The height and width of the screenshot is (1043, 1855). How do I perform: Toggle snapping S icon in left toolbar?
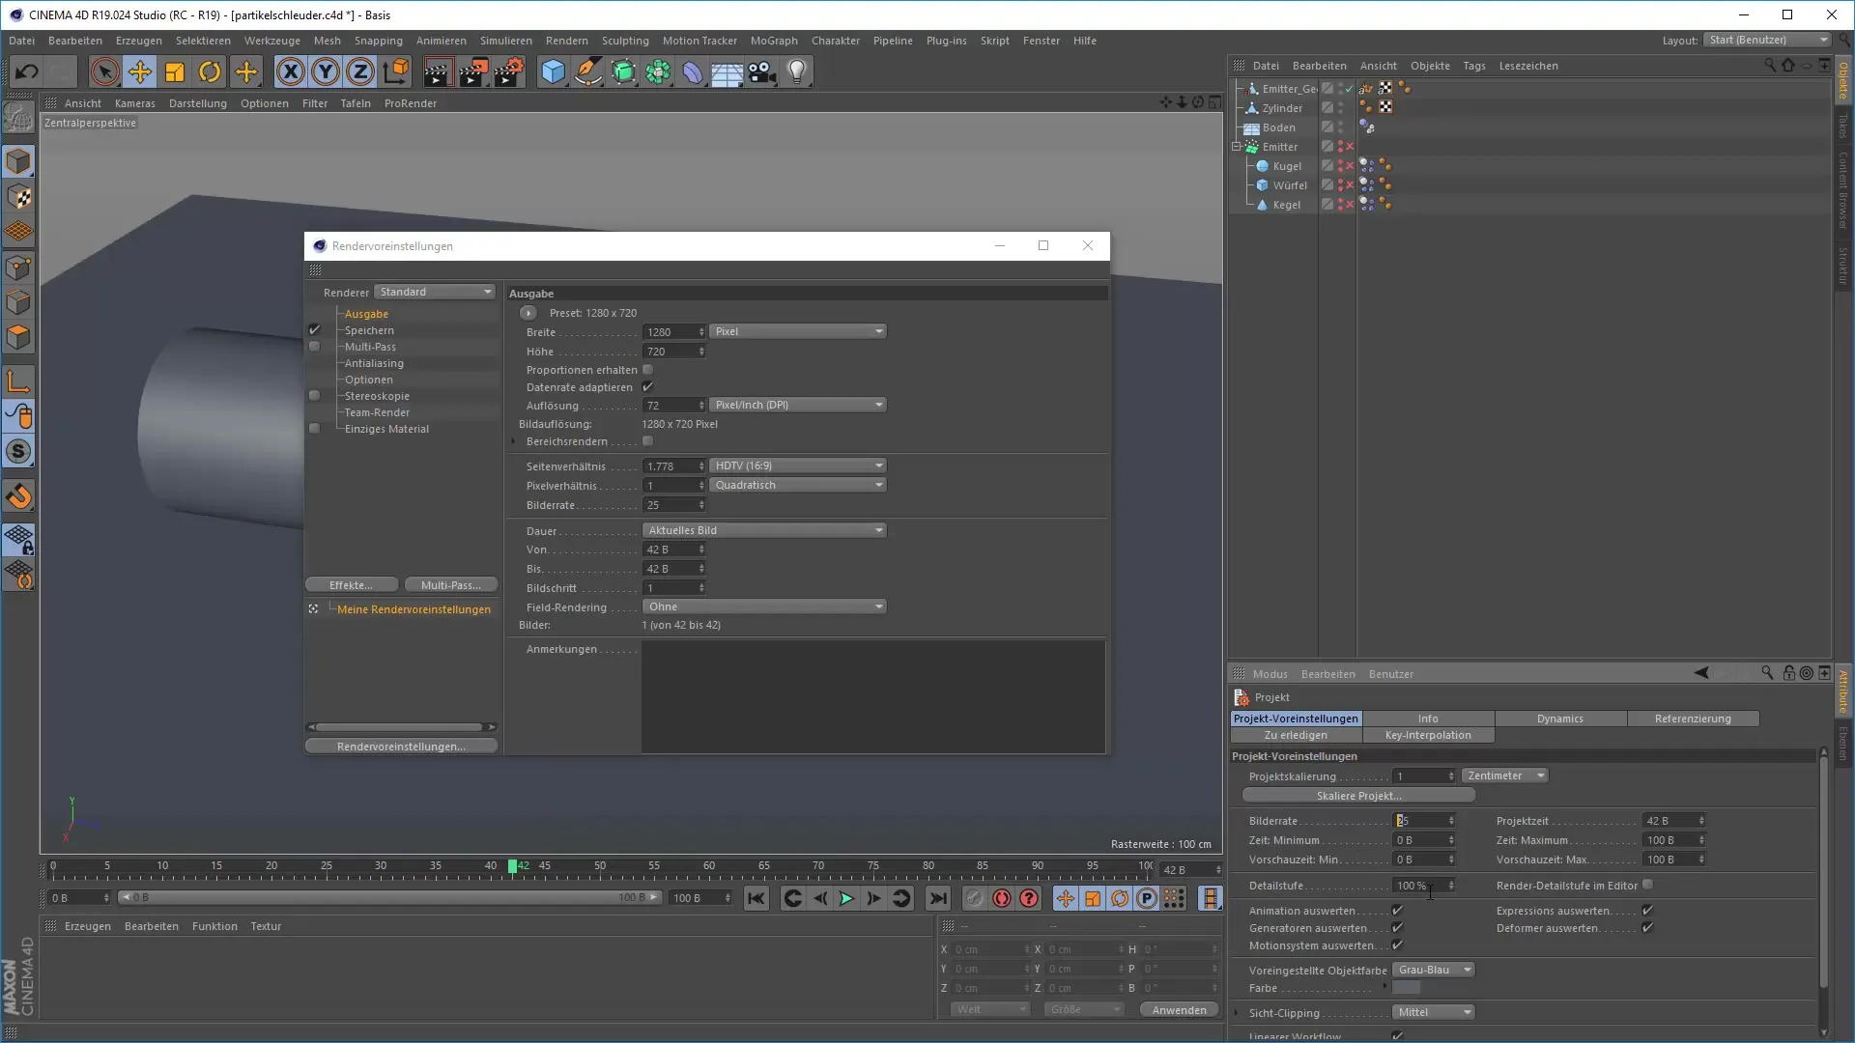coord(19,452)
